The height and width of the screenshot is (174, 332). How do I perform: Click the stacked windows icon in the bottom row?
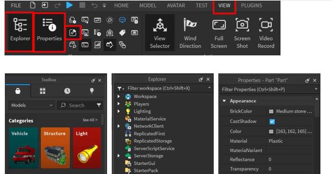click(122, 45)
